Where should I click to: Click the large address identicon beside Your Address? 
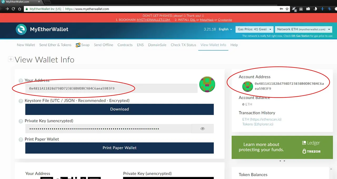click(x=207, y=85)
